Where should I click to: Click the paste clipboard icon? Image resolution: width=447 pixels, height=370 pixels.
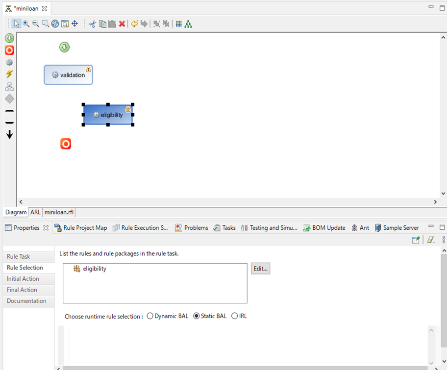tap(112, 24)
